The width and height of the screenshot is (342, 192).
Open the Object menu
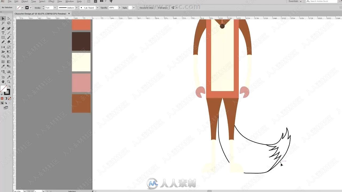coord(25,1)
